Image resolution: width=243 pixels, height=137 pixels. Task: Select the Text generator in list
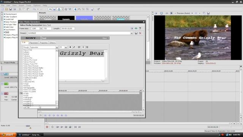tap(7, 32)
